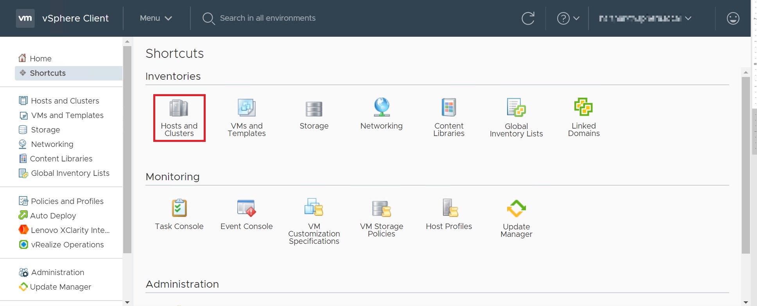757x306 pixels.
Task: Go to Home in sidebar
Action: pos(35,58)
